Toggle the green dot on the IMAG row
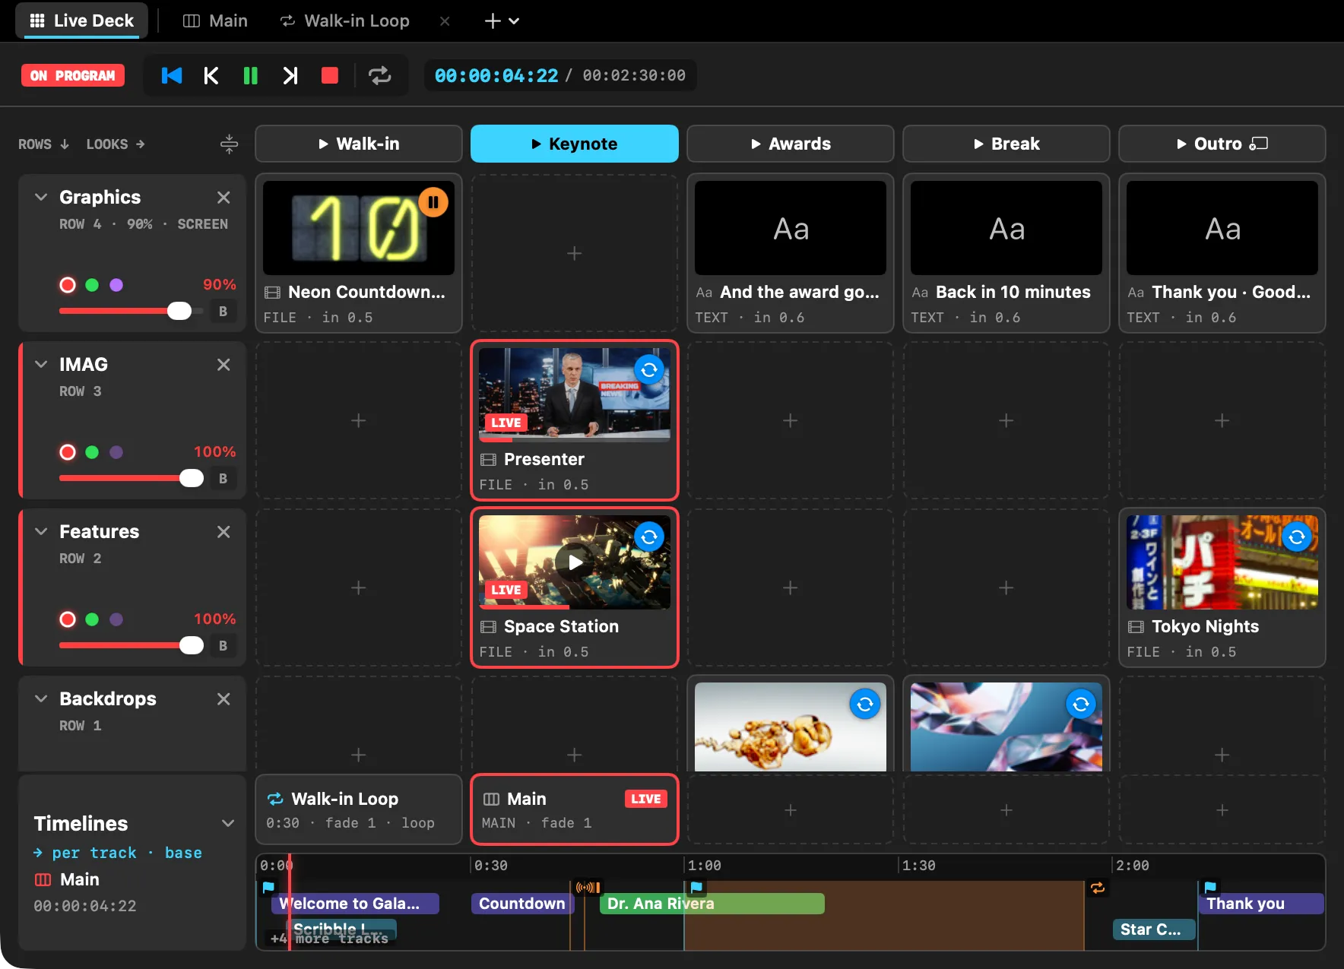 click(92, 452)
